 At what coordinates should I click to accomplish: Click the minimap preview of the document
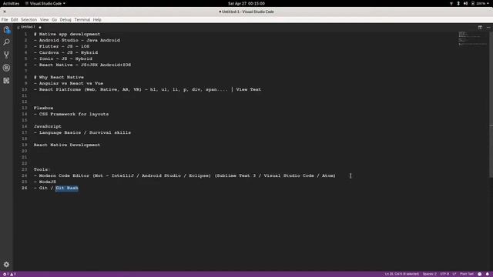[472, 38]
